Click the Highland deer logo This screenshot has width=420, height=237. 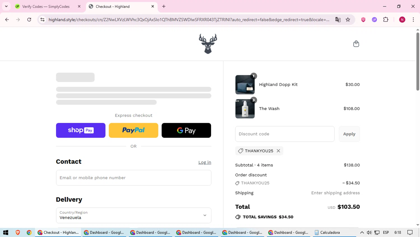coord(208,44)
